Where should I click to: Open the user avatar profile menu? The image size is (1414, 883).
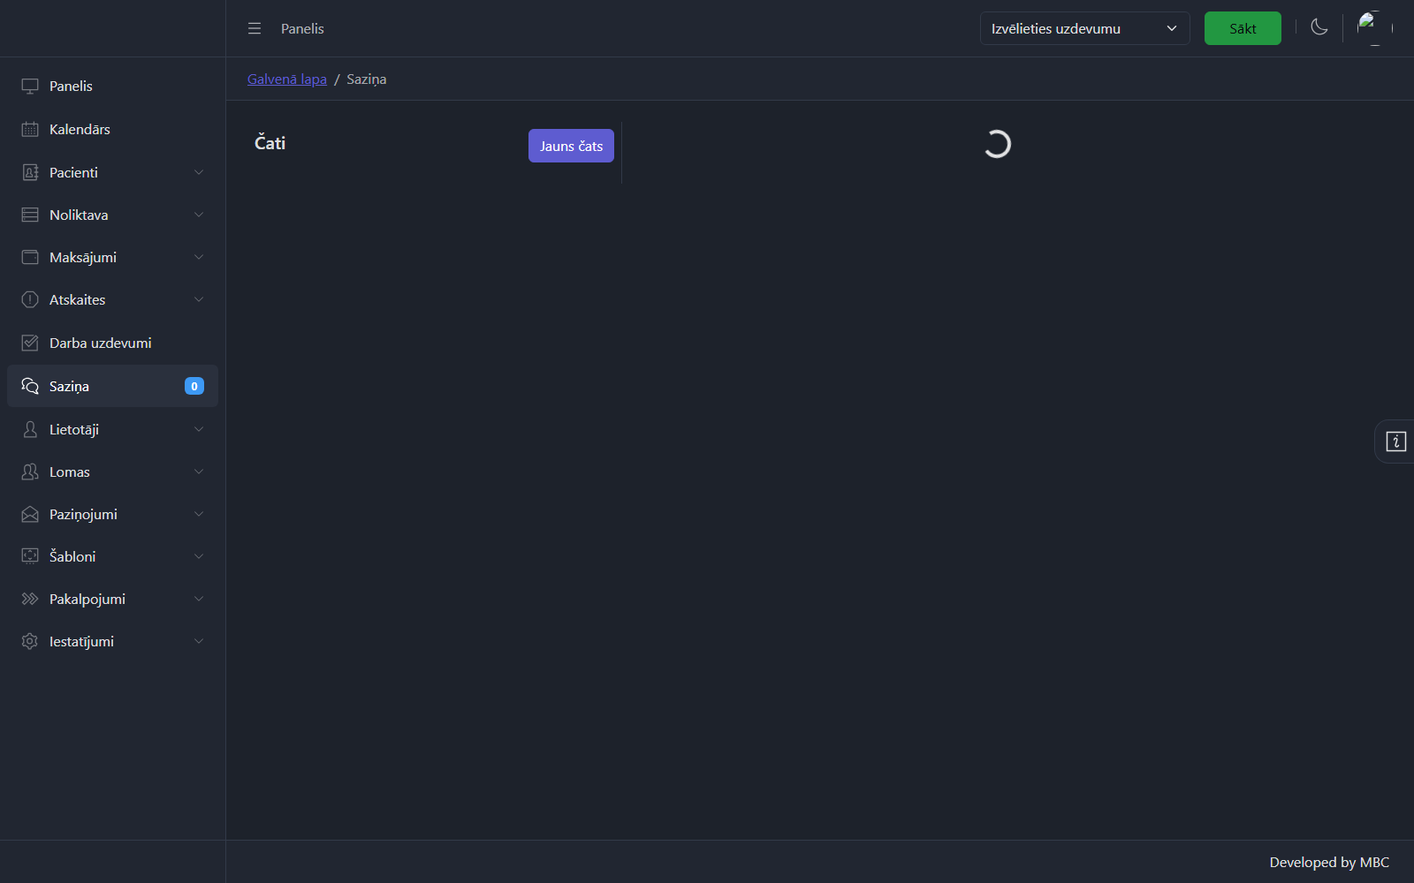[x=1375, y=28]
